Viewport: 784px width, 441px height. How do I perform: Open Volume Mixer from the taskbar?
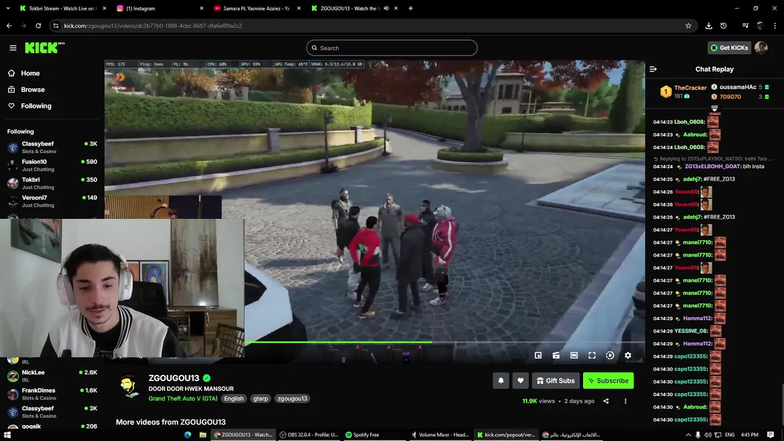pyautogui.click(x=440, y=435)
